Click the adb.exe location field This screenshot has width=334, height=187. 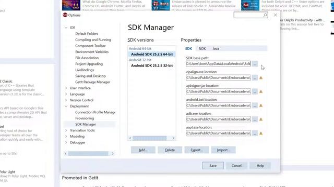(218, 119)
